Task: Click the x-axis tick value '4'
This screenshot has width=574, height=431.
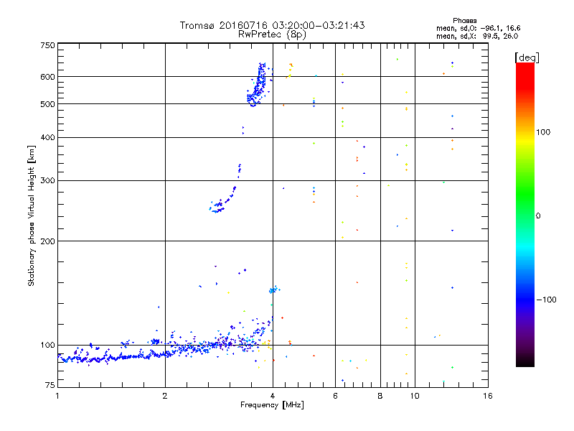Action: 273,396
